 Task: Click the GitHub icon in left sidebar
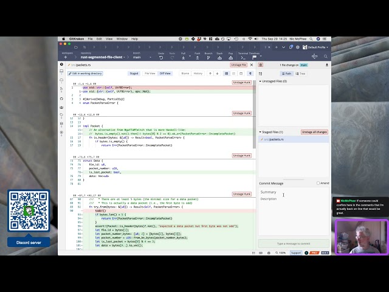[x=61, y=99]
